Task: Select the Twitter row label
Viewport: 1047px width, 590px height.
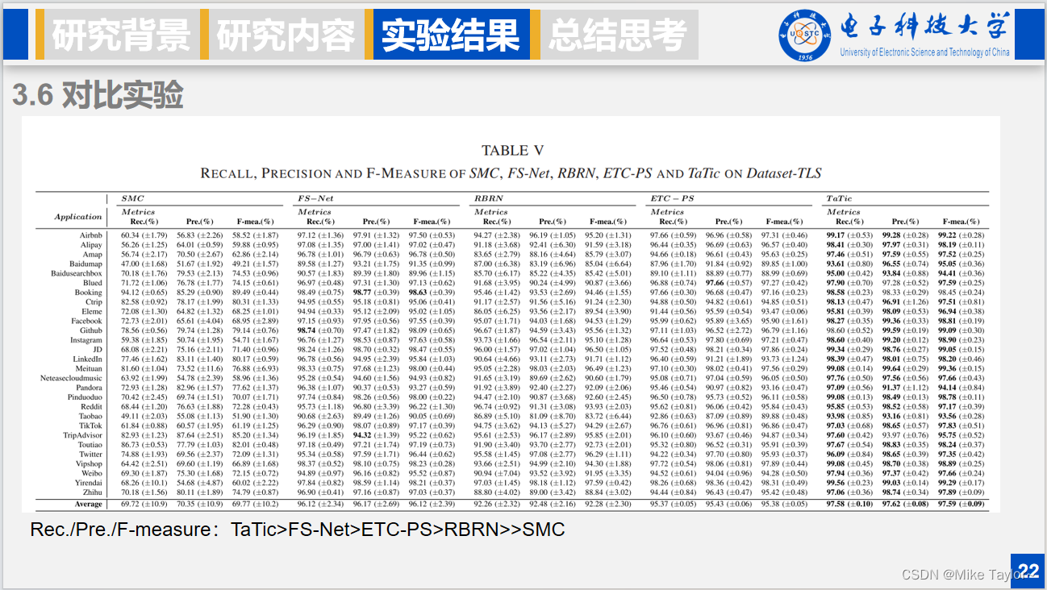Action: (90, 454)
